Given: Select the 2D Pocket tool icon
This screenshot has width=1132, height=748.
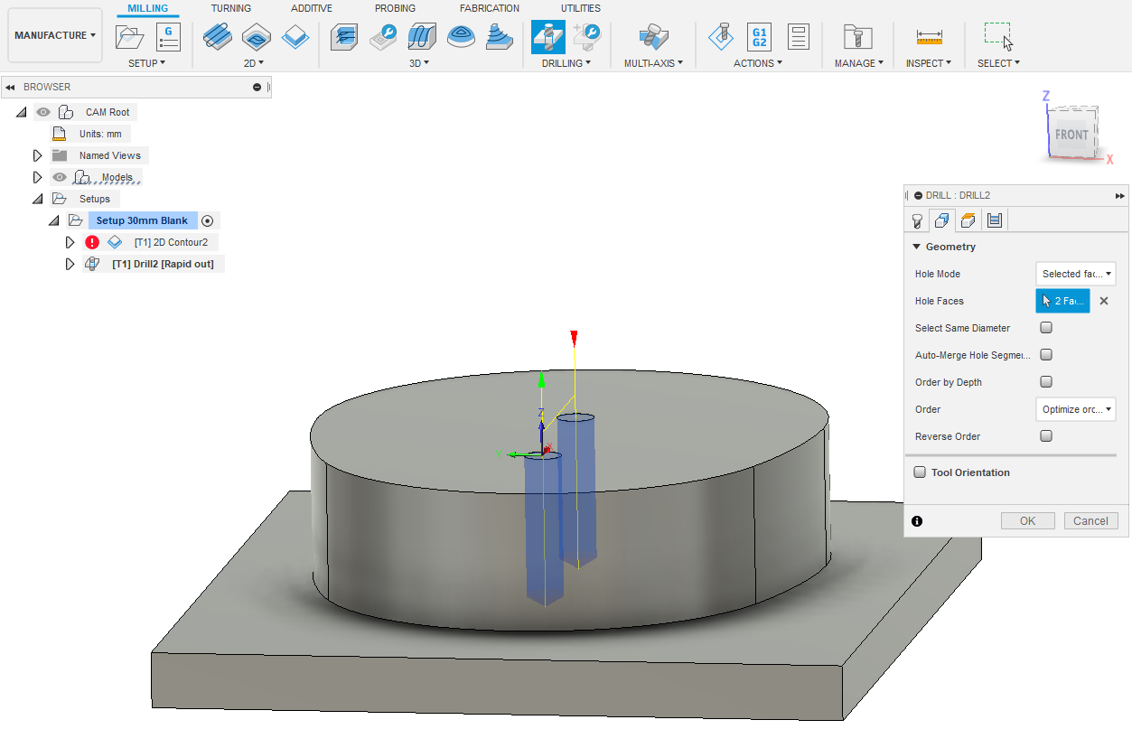Looking at the screenshot, I should [256, 37].
